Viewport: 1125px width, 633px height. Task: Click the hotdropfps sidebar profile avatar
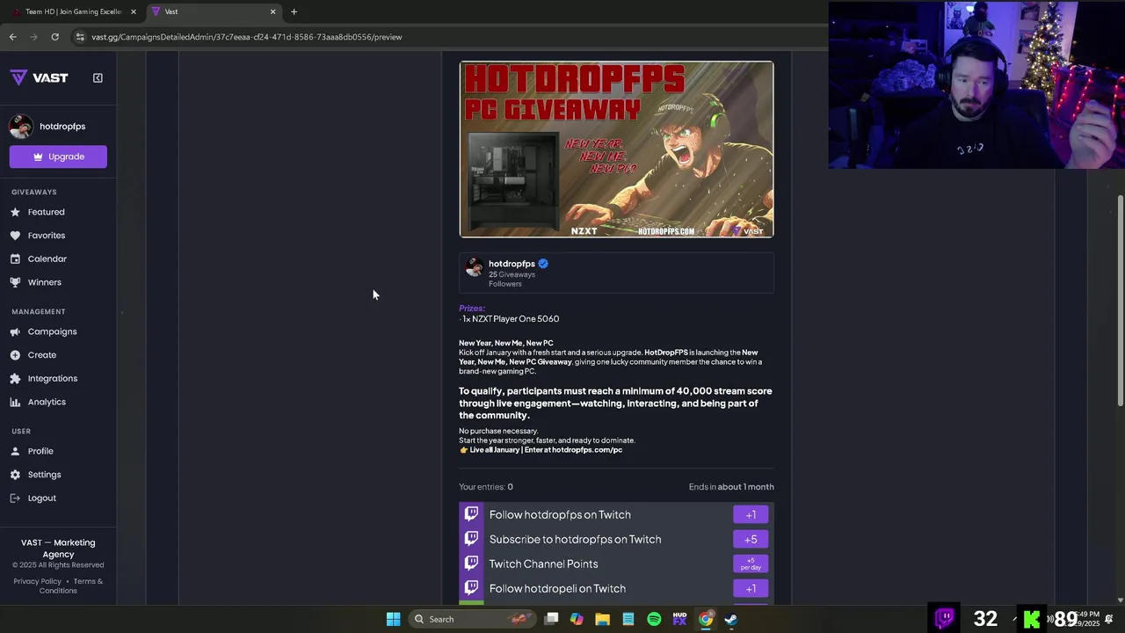pyautogui.click(x=21, y=127)
